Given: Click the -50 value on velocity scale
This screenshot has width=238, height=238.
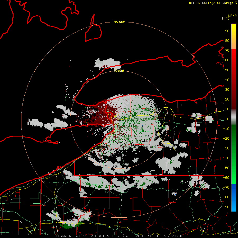Looking at the screenshot, I should 226,168.
